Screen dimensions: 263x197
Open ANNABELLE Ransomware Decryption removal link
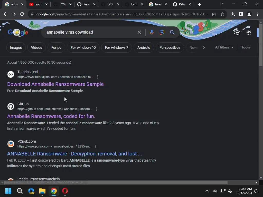pyautogui.click(x=74, y=154)
